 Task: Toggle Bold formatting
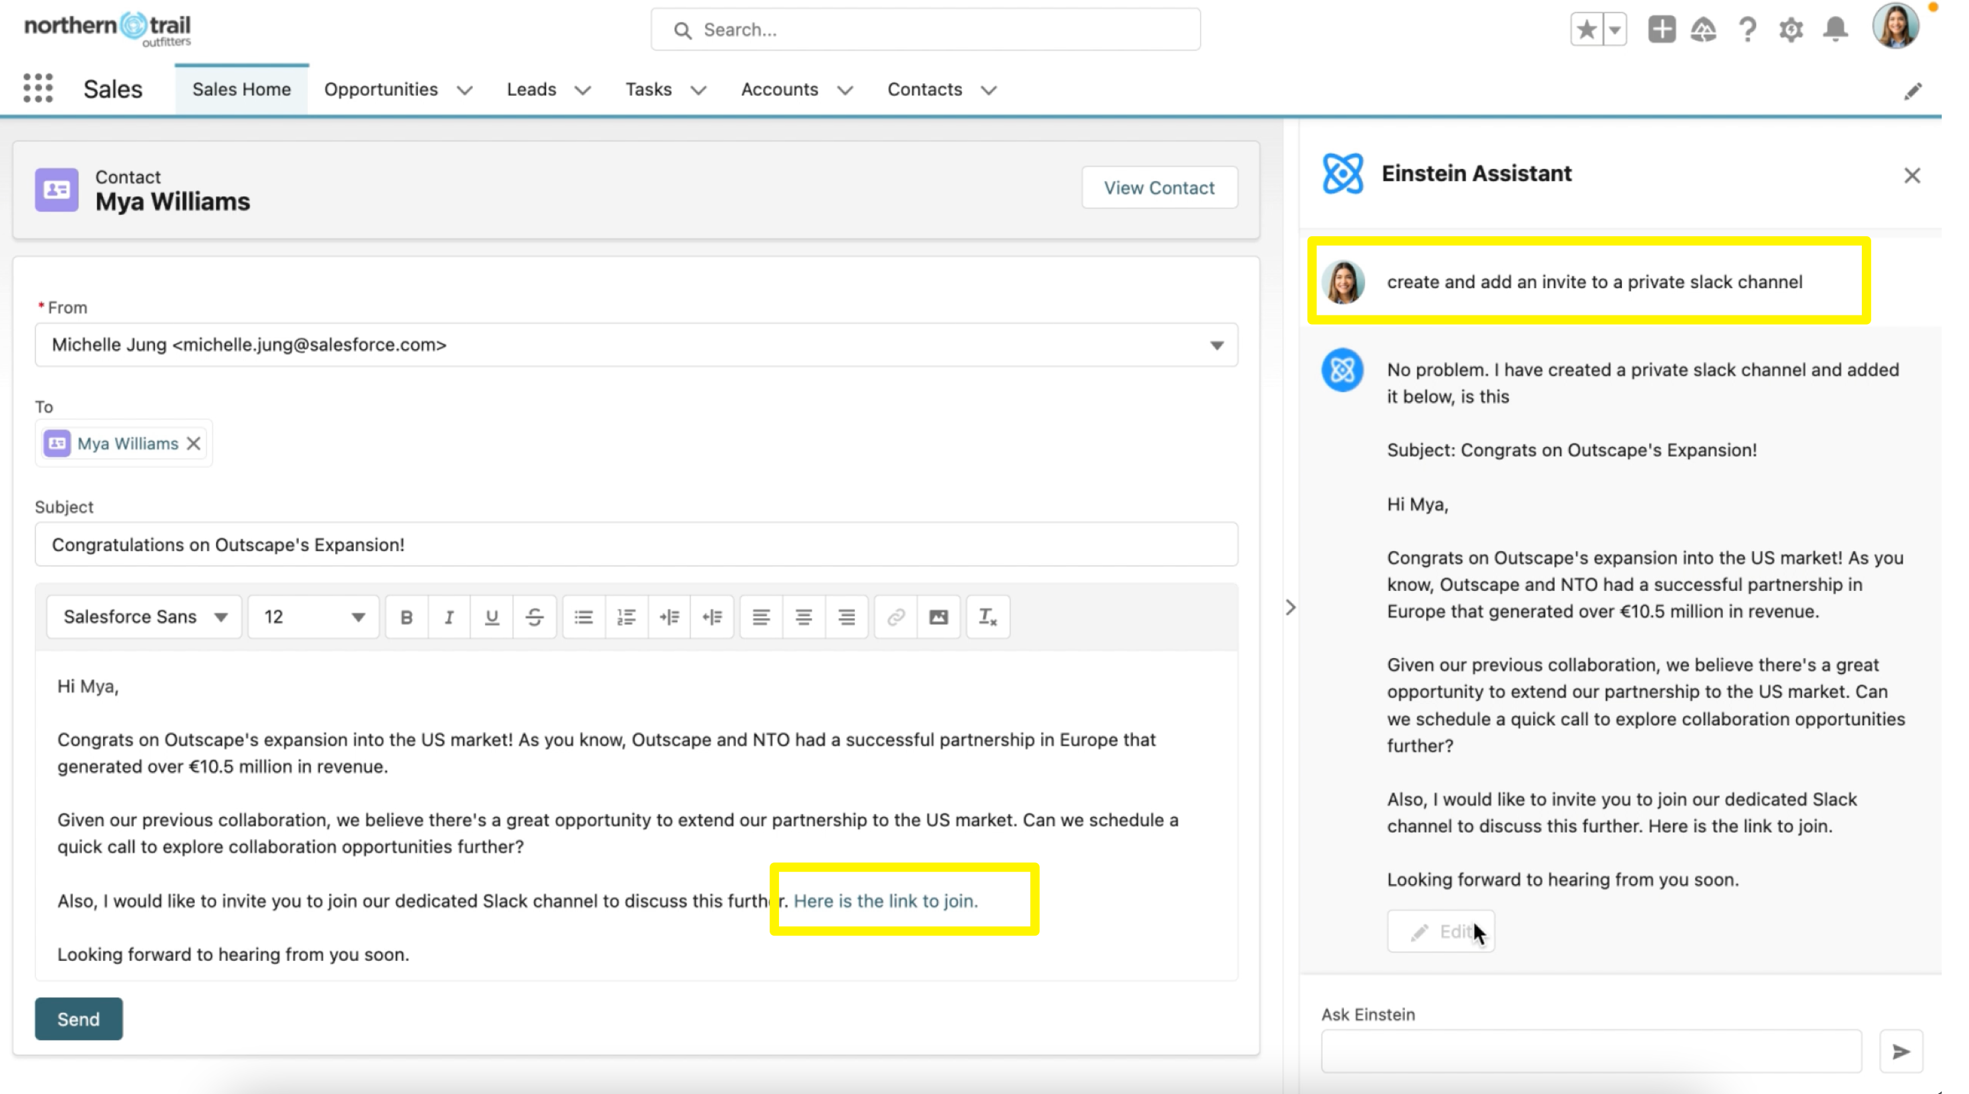406,617
